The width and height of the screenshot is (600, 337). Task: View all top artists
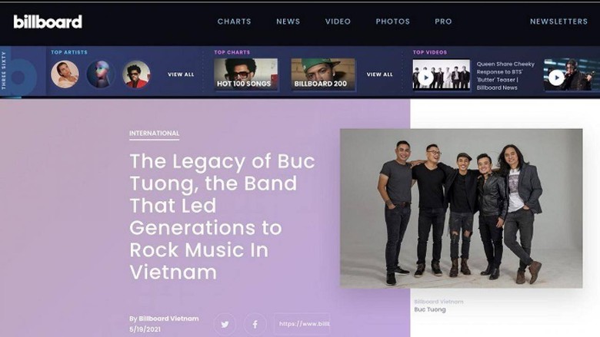(181, 74)
